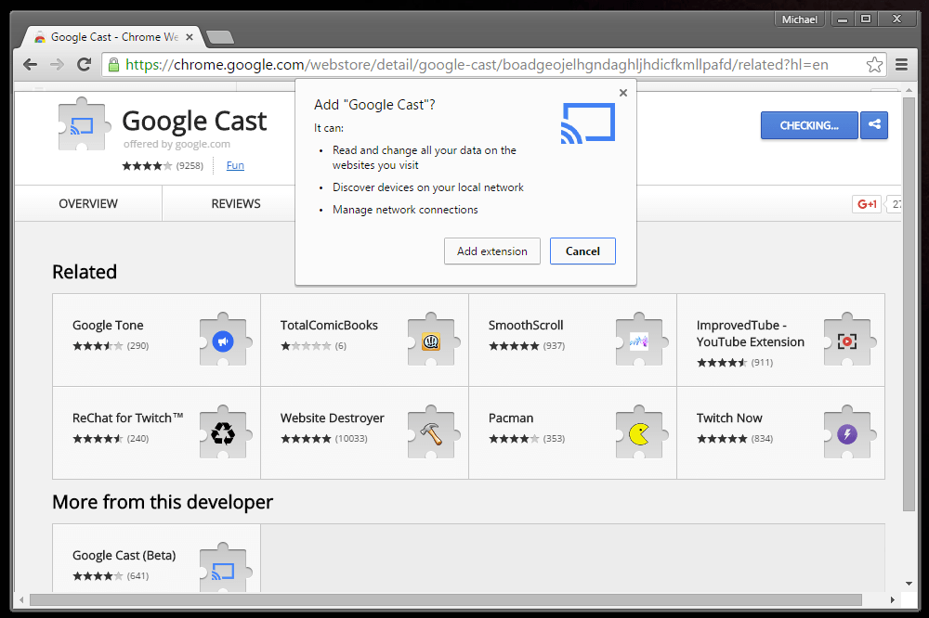Click the Google Tone speaker icon
Image resolution: width=929 pixels, height=618 pixels.
coord(222,340)
